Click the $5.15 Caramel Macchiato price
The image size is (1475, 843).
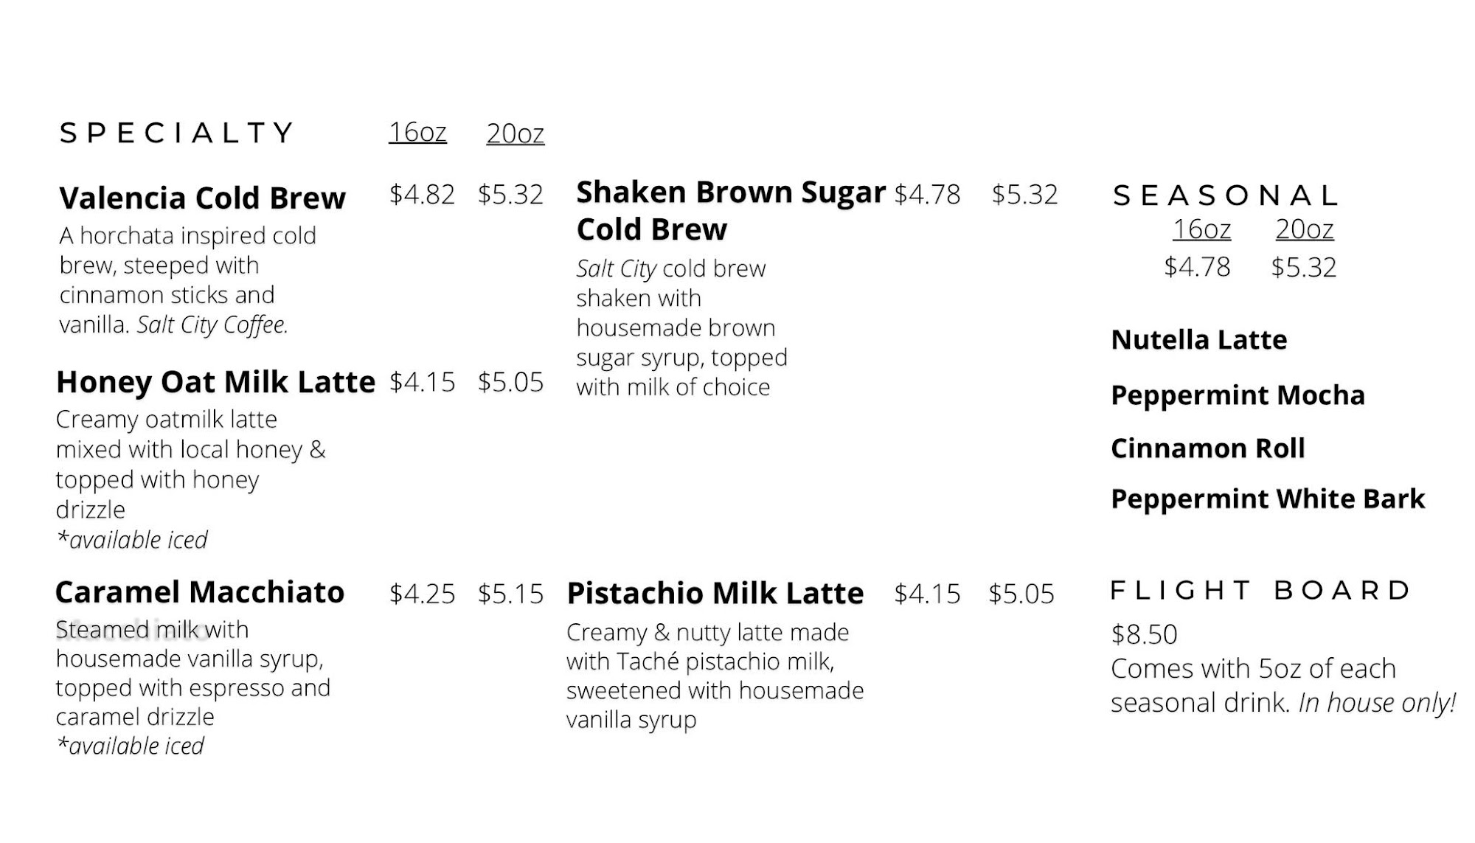pos(510,594)
